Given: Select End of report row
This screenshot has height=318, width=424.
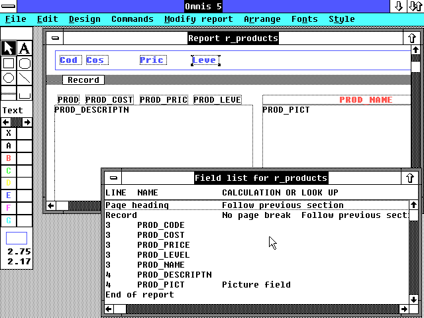Looking at the screenshot, I should click(x=256, y=295).
